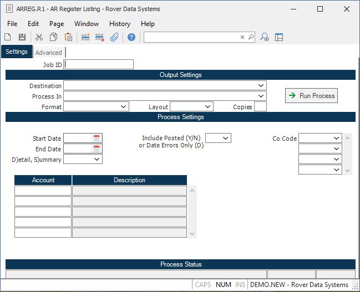Clear the toolbar search box with X
Image resolution: width=360 pixels, height=292 pixels.
pyautogui.click(x=242, y=37)
